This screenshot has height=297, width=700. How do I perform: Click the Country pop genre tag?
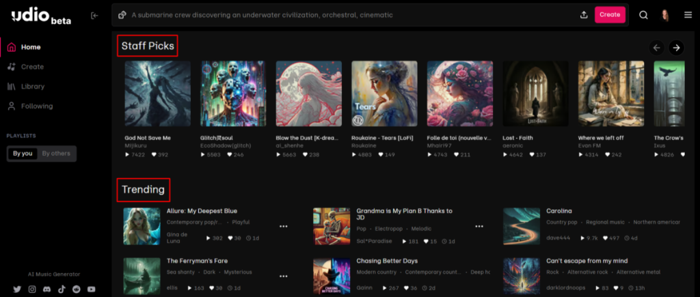click(x=562, y=222)
